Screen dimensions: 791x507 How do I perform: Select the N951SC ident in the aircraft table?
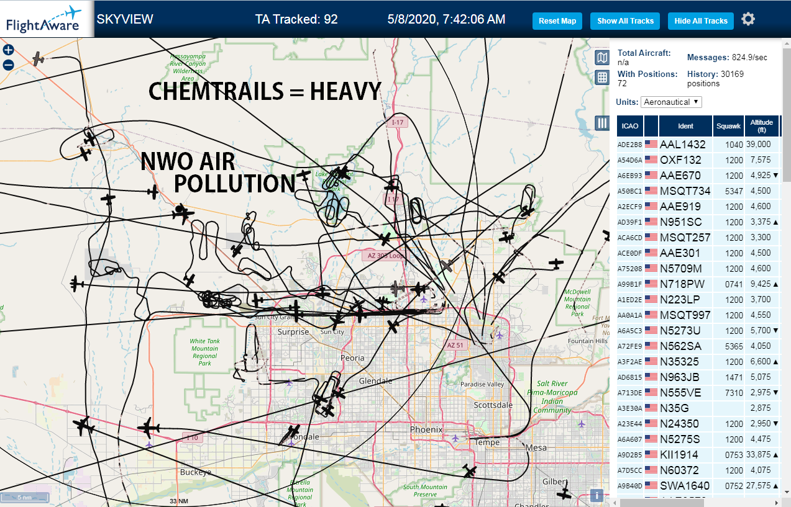681,222
